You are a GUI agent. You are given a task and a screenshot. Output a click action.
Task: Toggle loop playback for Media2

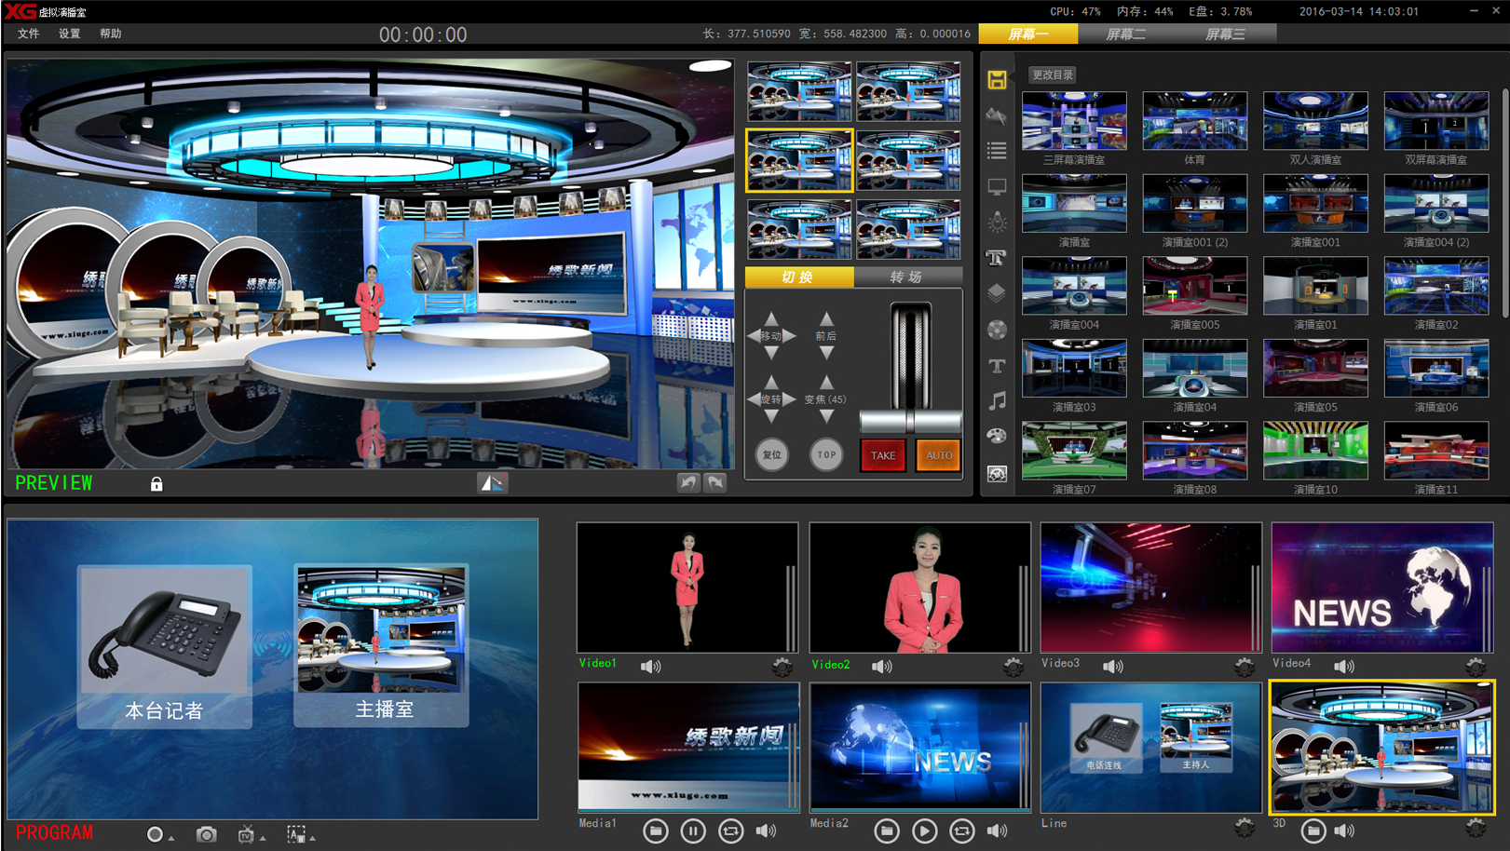(x=961, y=831)
